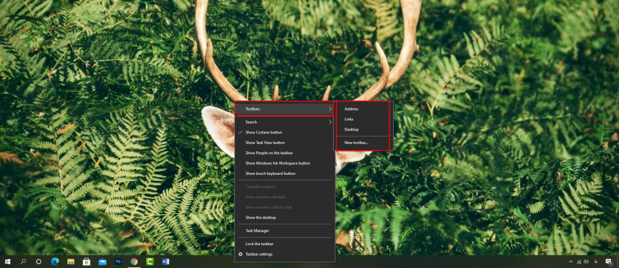This screenshot has width=619, height=268.
Task: Select Address toolbar from the submenu
Action: tap(351, 109)
